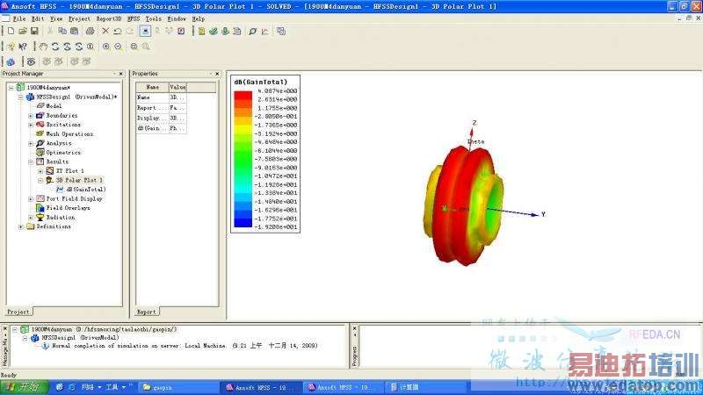Open the Tools menu
Image resolution: width=703 pixels, height=395 pixels.
[x=153, y=18]
